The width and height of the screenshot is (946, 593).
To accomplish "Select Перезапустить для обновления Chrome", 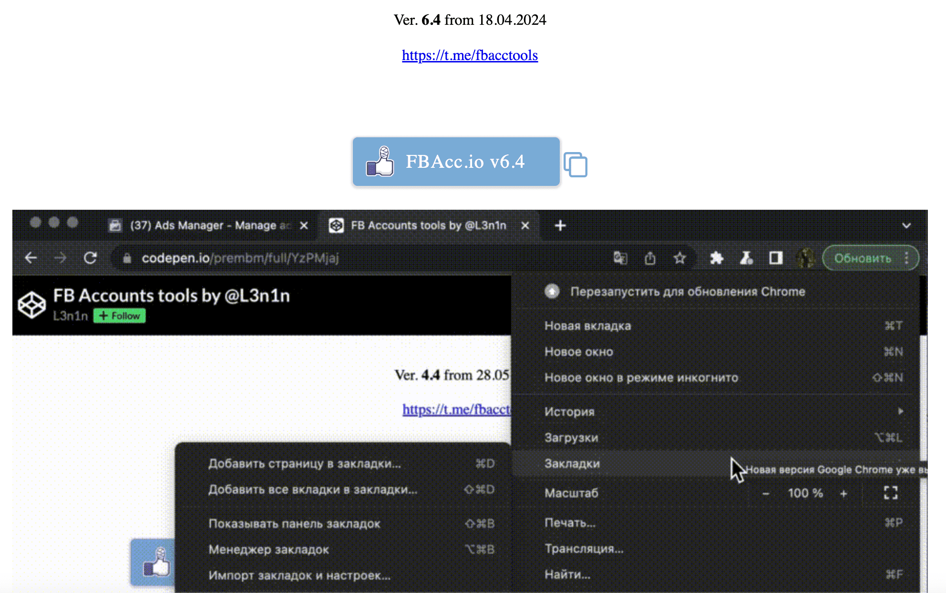I will [x=715, y=291].
